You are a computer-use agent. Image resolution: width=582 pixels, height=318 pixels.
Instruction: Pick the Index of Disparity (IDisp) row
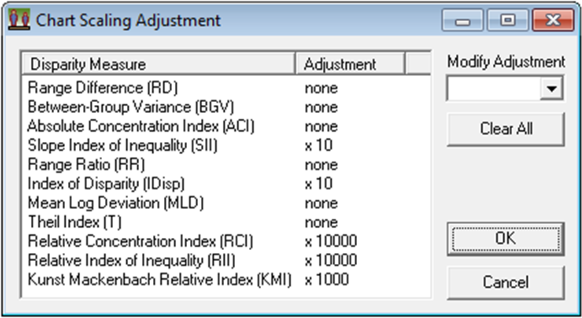coord(106,184)
